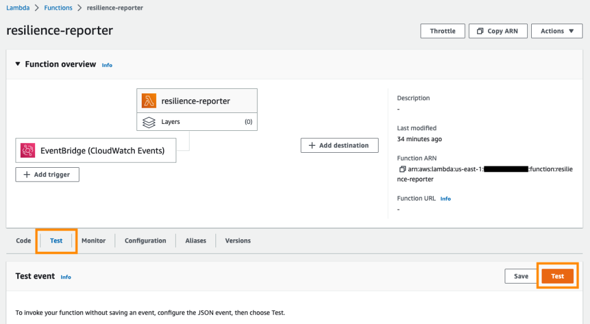Viewport: 590px width, 324px height.
Task: Add a trigger to the function
Action: [x=47, y=174]
